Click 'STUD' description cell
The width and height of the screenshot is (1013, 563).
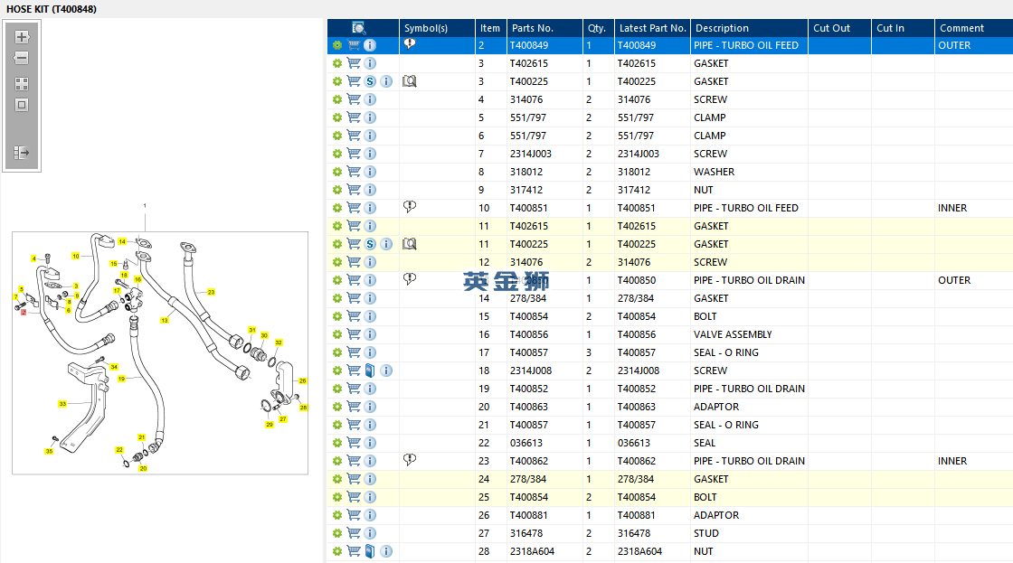tap(706, 533)
